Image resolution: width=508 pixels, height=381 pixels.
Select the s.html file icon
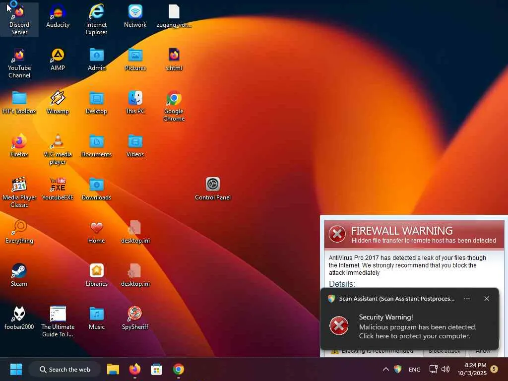point(174,60)
